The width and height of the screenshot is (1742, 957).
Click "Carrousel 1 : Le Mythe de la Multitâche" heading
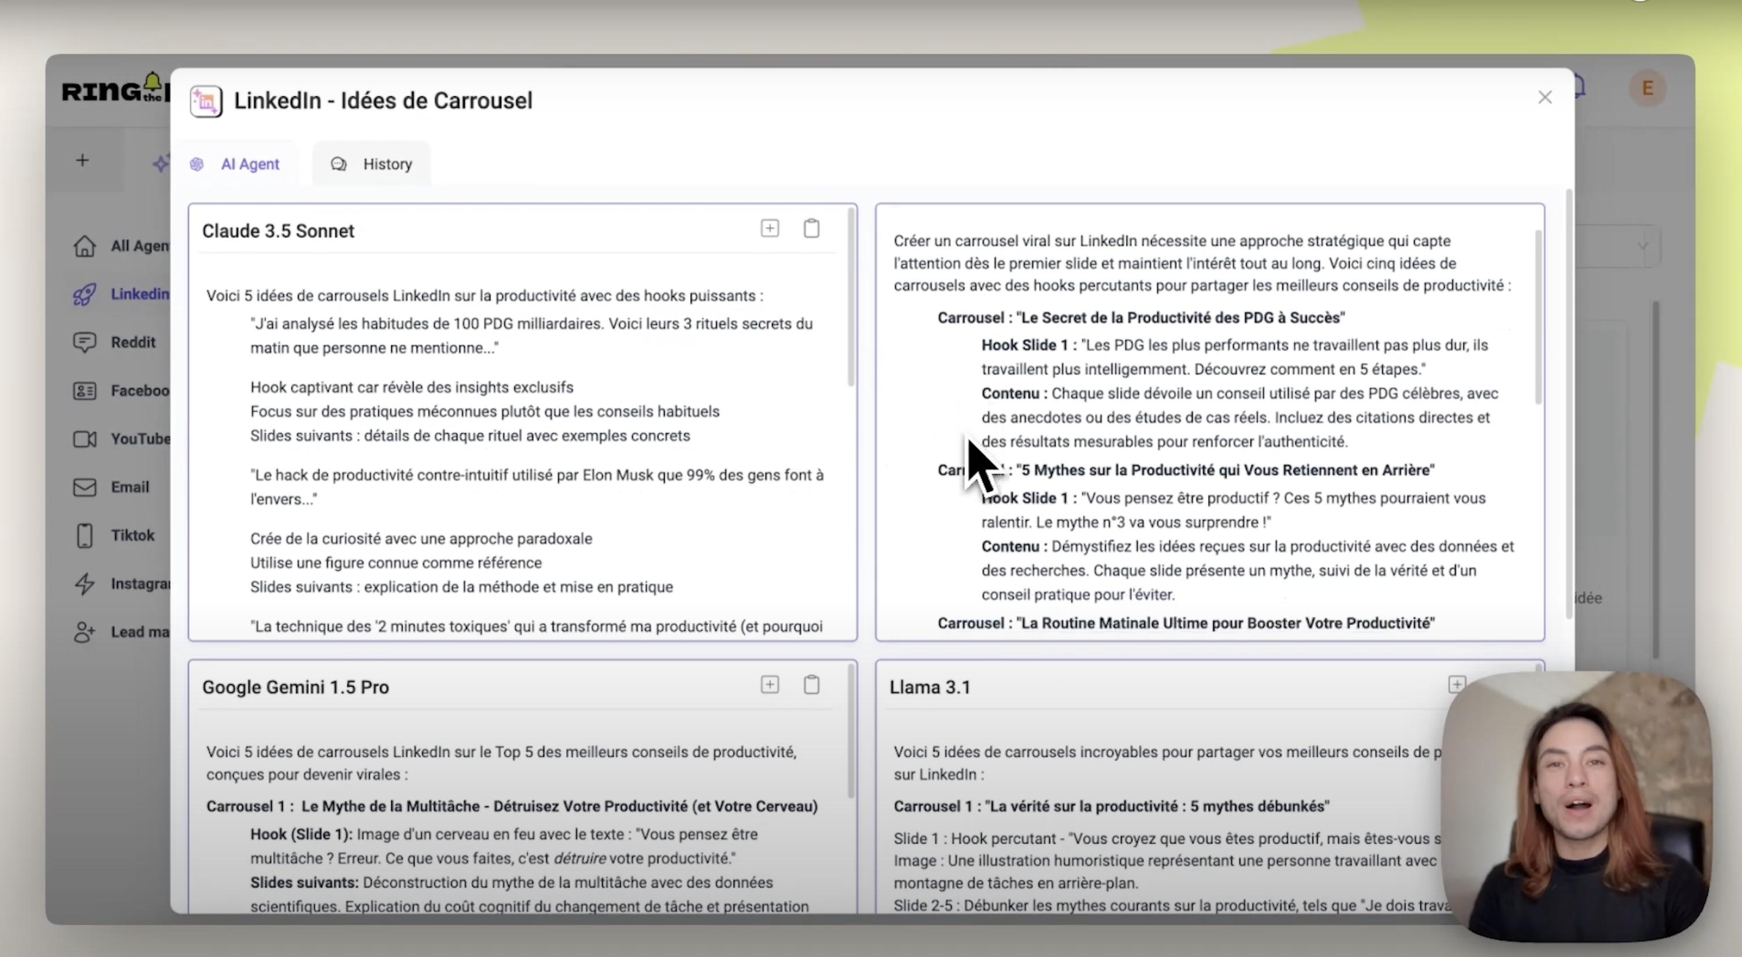click(512, 806)
